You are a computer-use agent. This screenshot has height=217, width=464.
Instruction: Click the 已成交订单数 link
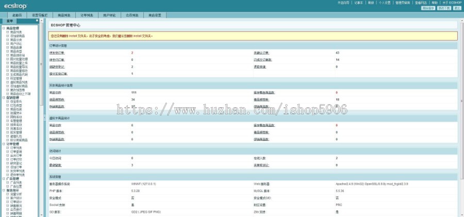click(263, 60)
